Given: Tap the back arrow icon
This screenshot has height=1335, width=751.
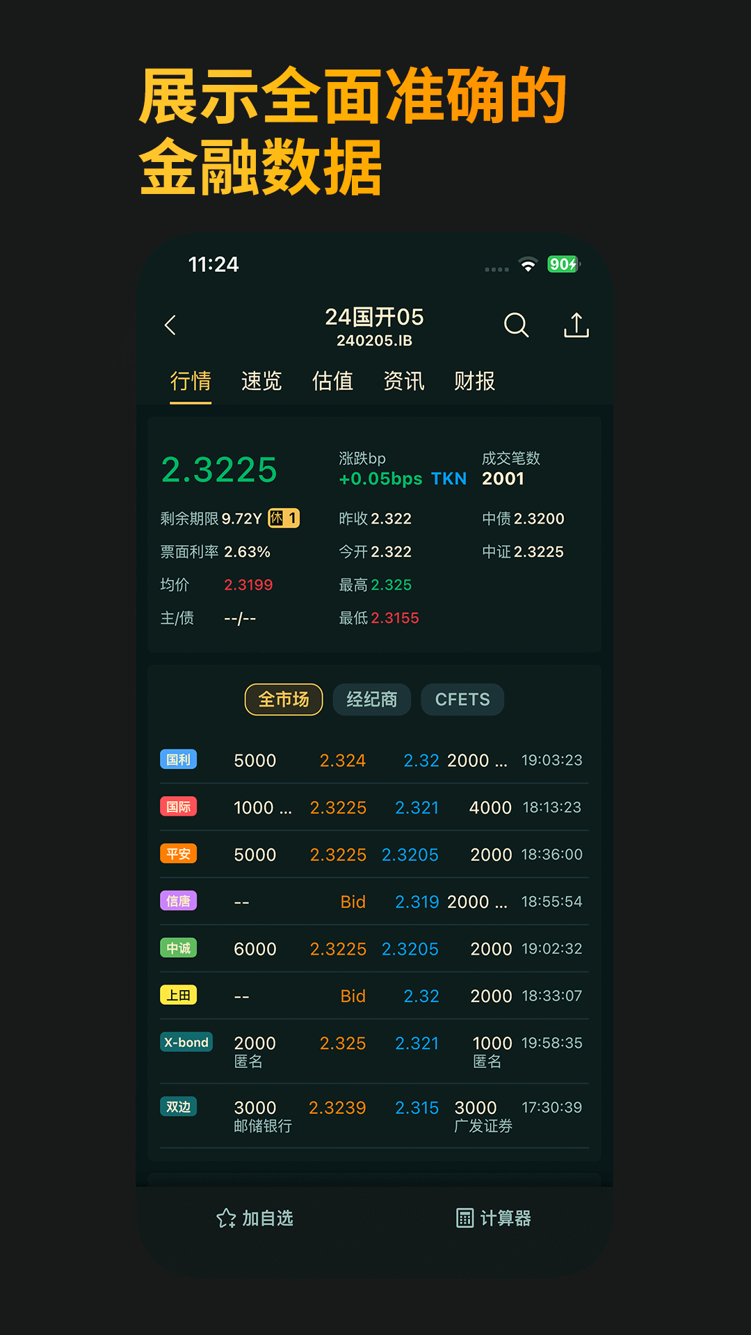Looking at the screenshot, I should click(x=170, y=325).
